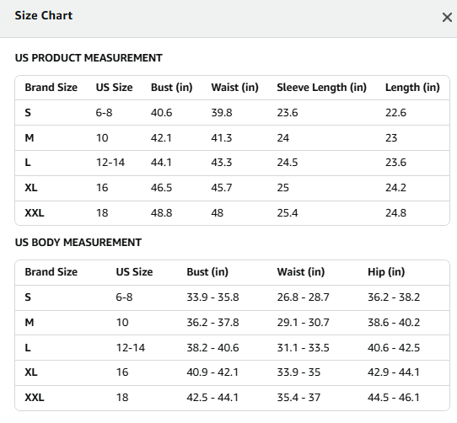457x423 pixels.
Task: Select brand size L in body table
Action: (28, 347)
